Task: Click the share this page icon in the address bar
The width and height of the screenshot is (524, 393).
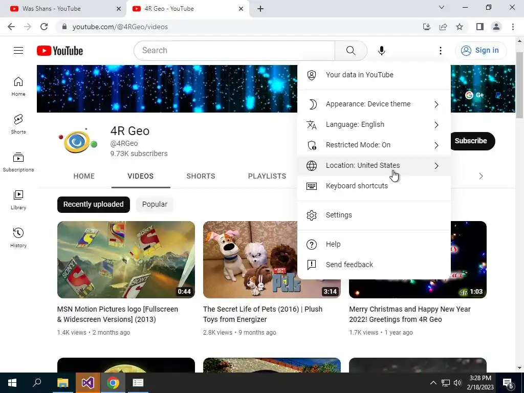Action: pos(443,27)
